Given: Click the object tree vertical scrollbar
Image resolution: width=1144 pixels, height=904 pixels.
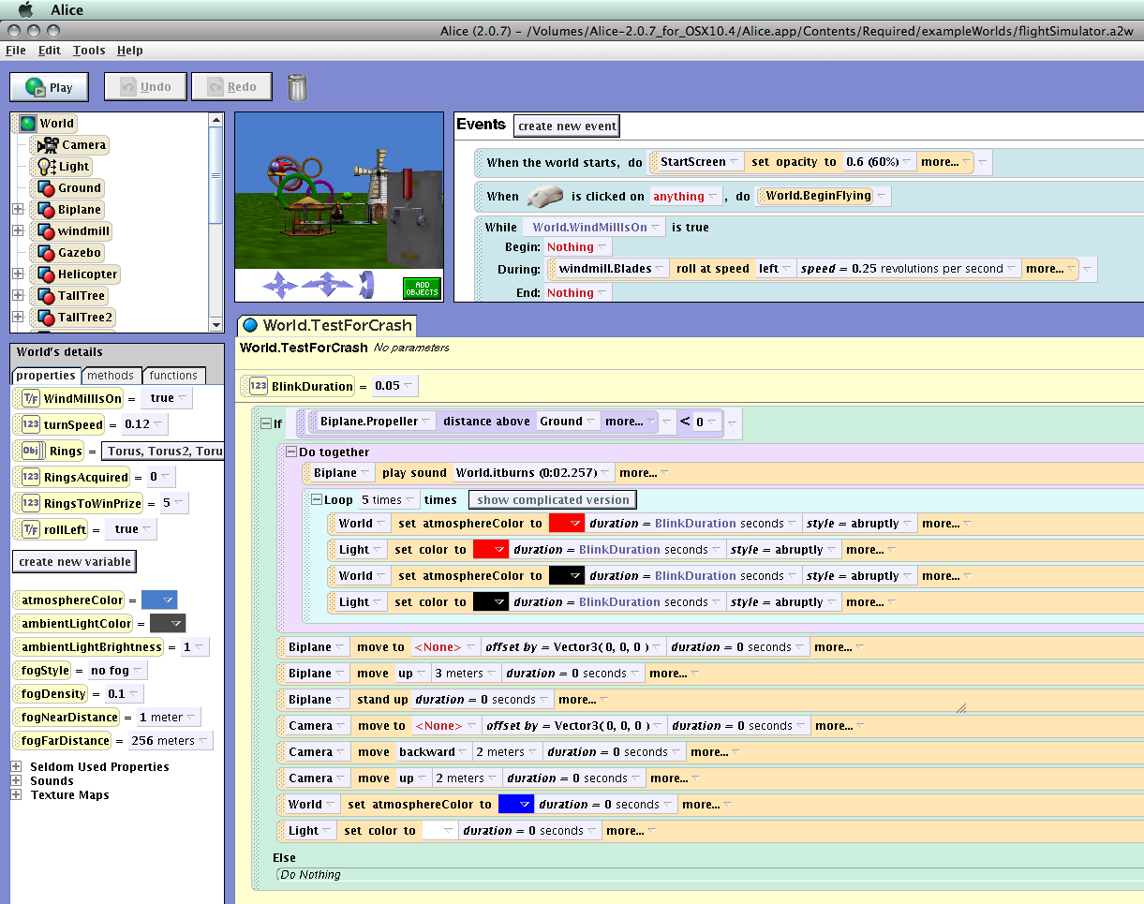Looking at the screenshot, I should pyautogui.click(x=215, y=223).
